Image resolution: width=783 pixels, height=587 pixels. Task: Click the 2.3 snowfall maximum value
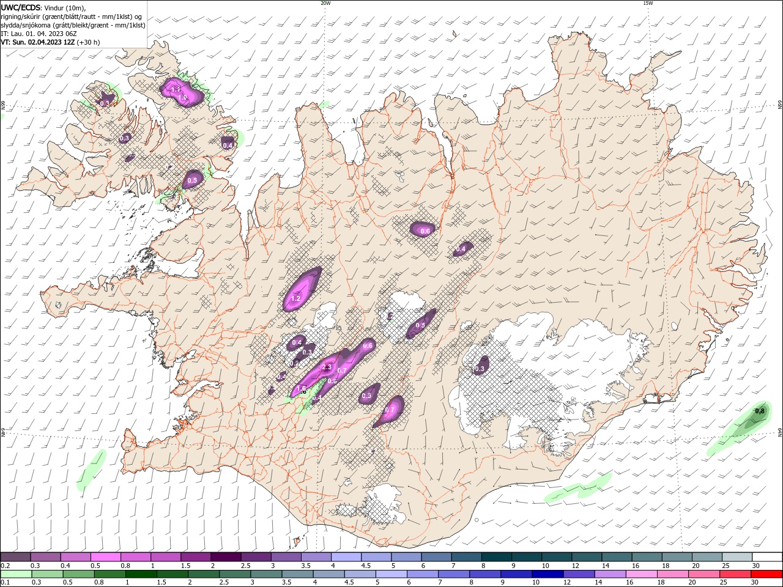tap(327, 367)
